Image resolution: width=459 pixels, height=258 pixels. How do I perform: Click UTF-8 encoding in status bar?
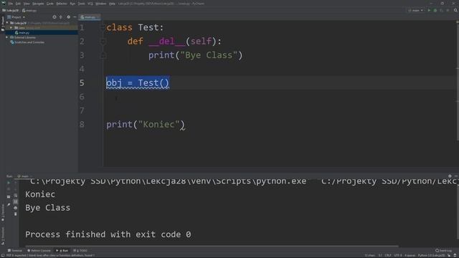pos(398,255)
